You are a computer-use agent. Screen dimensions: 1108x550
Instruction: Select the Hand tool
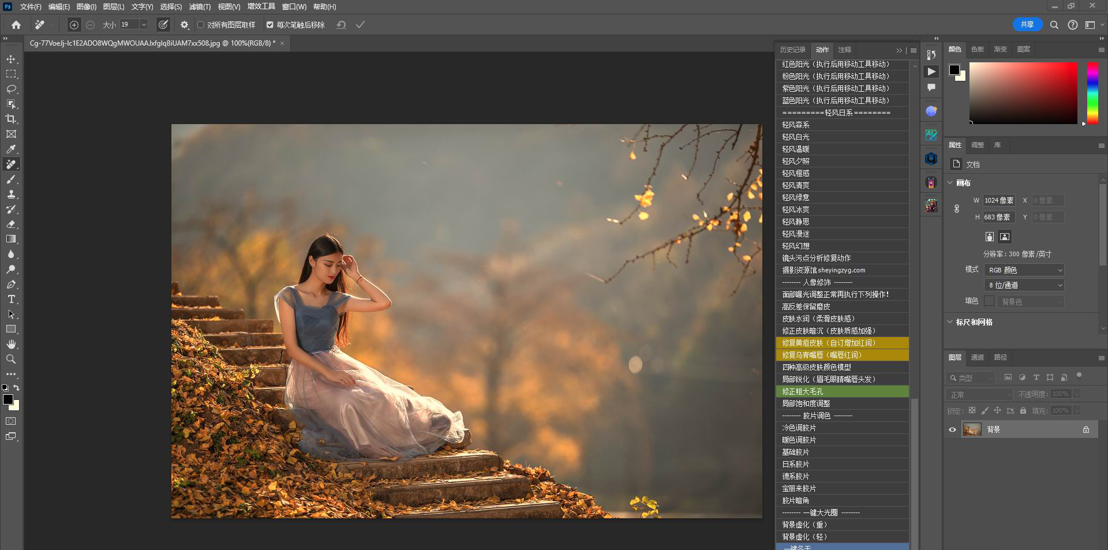coord(11,344)
